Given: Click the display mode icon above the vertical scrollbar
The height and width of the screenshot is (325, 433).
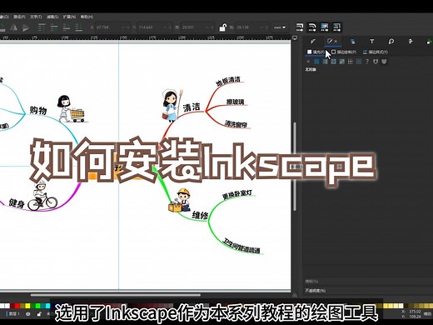Looking at the screenshot, I should [295, 37].
